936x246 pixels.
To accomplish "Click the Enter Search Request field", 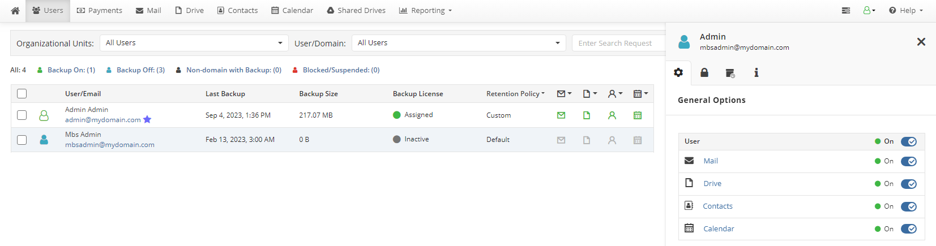I will 618,43.
